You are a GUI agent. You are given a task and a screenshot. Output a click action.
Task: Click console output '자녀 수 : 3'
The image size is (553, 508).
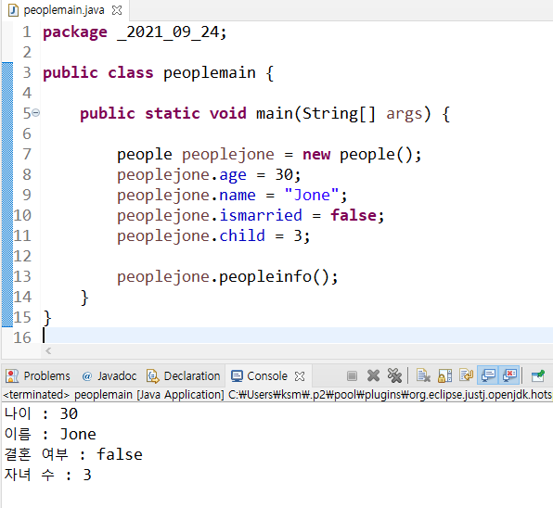coord(48,475)
